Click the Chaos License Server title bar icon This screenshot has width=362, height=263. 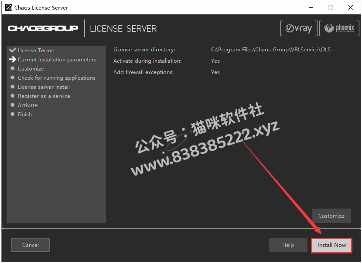coord(9,7)
